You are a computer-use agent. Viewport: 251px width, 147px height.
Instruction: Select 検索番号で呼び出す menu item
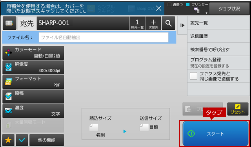click(x=218, y=50)
